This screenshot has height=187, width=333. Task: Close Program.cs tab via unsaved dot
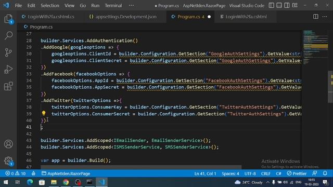coord(209,17)
